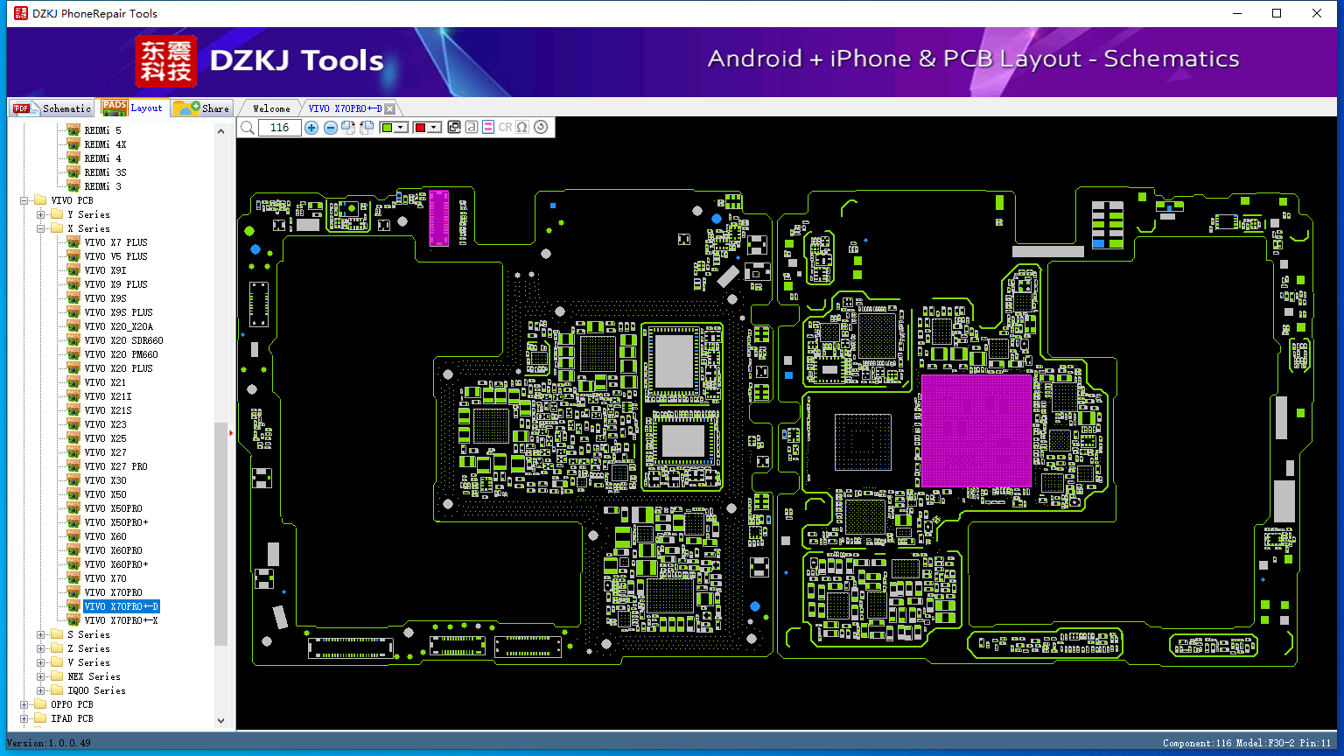This screenshot has height=756, width=1344.
Task: Expand the S Series folder
Action: coord(41,634)
